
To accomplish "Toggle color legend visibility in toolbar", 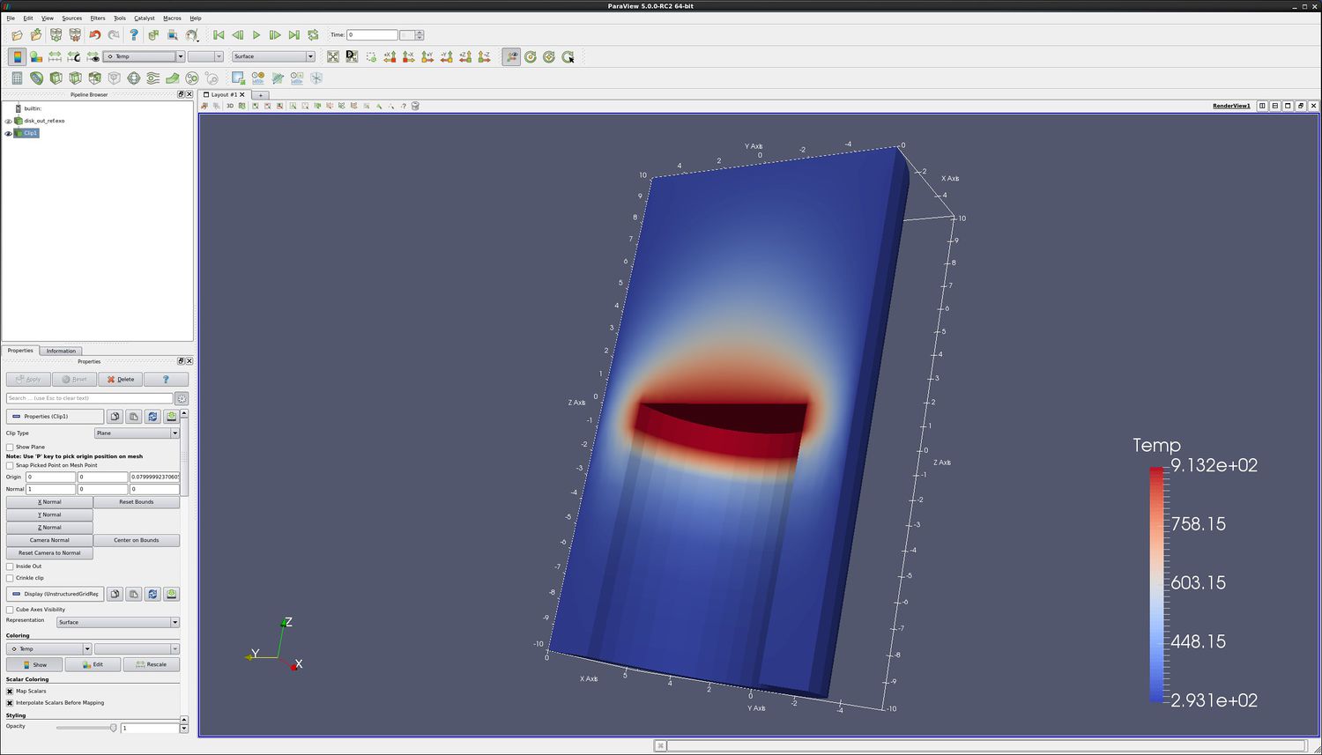I will pyautogui.click(x=17, y=56).
